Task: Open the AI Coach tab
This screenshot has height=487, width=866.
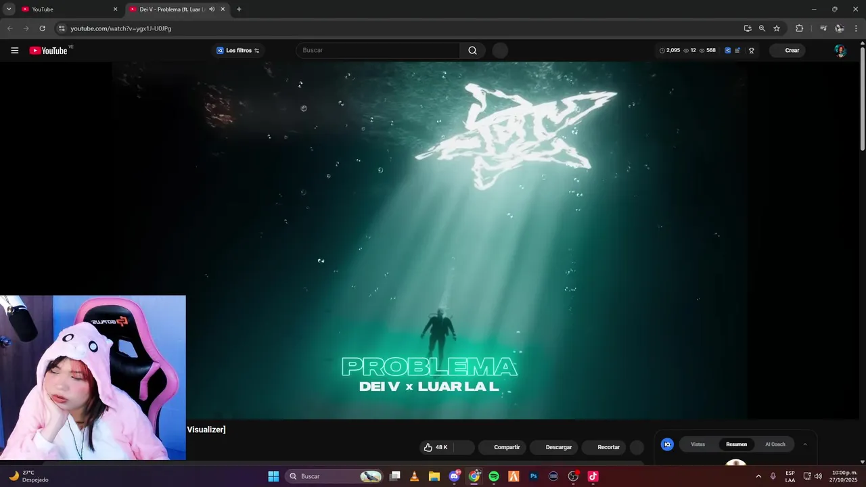Action: point(775,444)
